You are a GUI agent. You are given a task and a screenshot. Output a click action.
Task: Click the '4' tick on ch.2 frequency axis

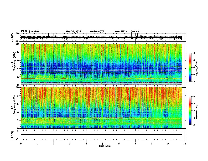(18, 112)
